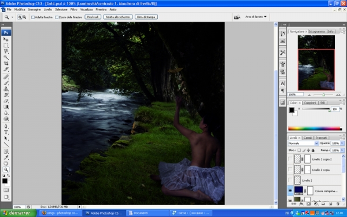Select the Blur tool
The height and width of the screenshot is (217, 347).
6,113
